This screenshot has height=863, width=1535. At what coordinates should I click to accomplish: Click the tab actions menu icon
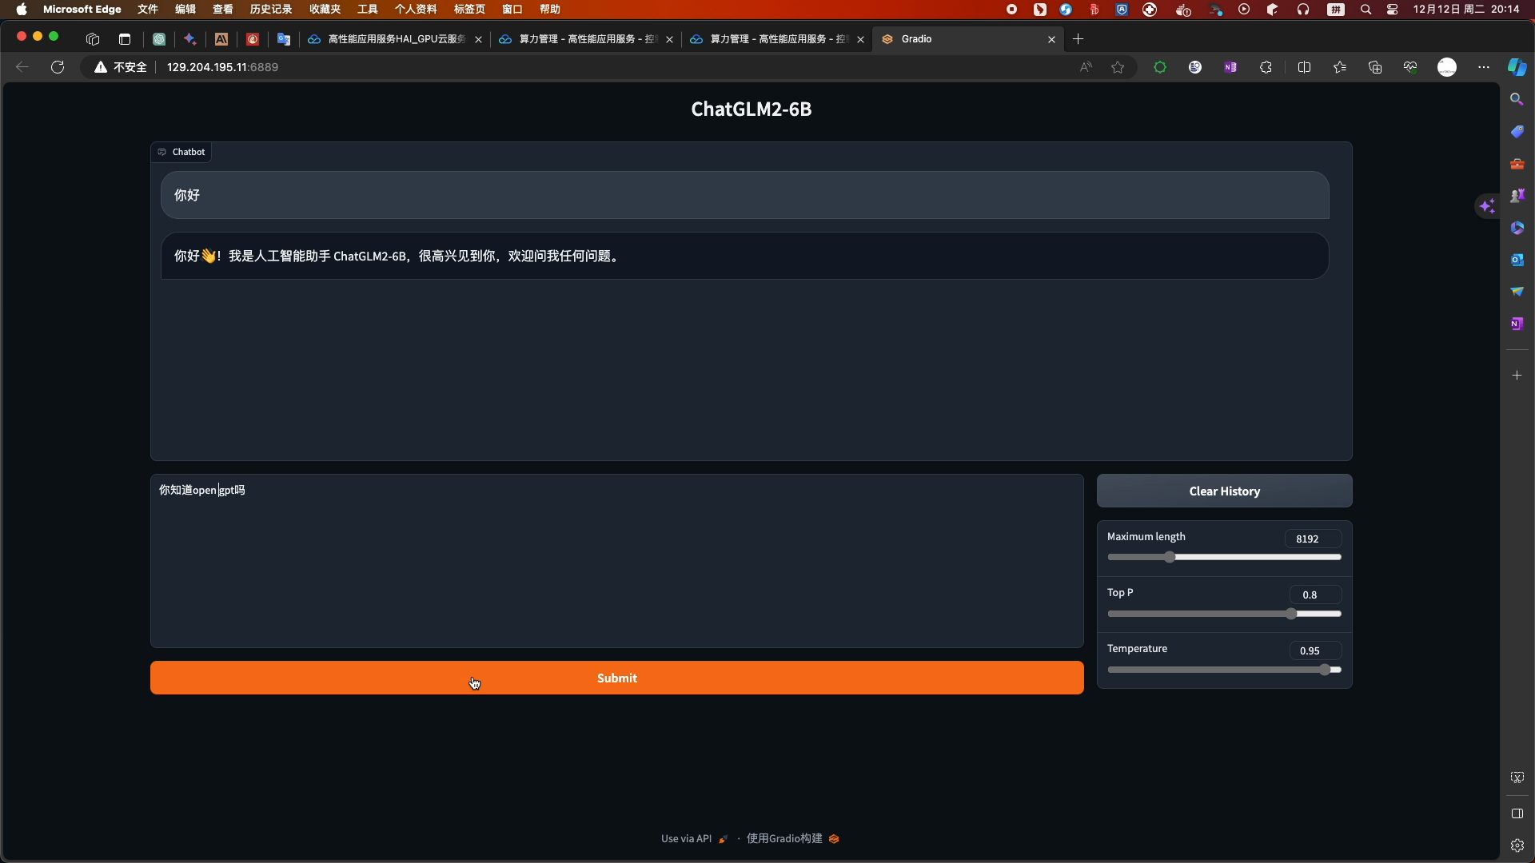pyautogui.click(x=125, y=39)
